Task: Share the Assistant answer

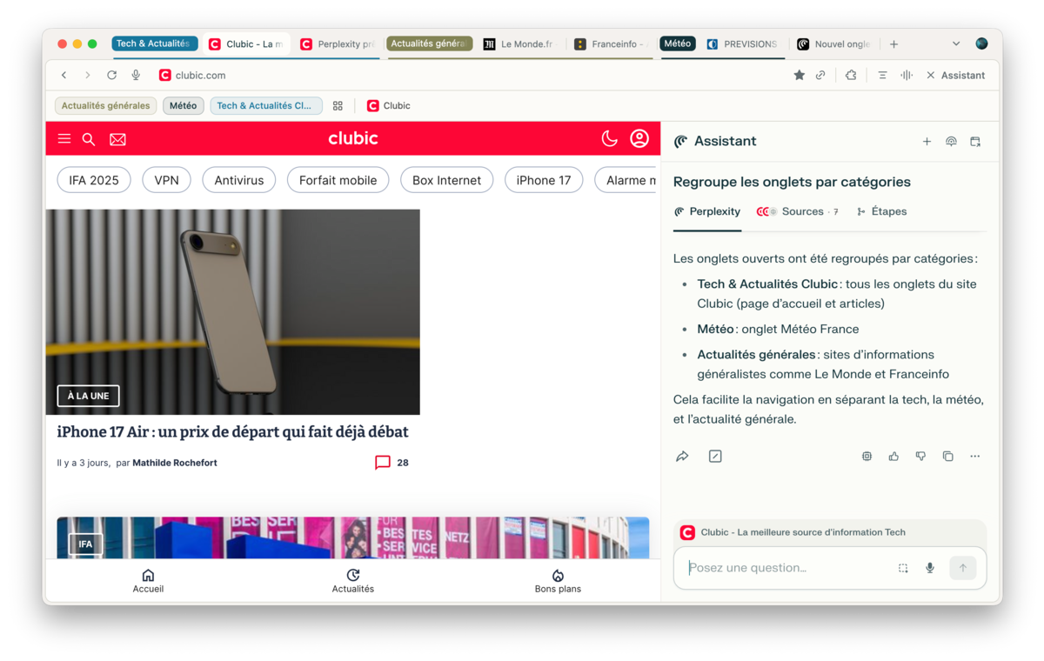Action: point(682,457)
